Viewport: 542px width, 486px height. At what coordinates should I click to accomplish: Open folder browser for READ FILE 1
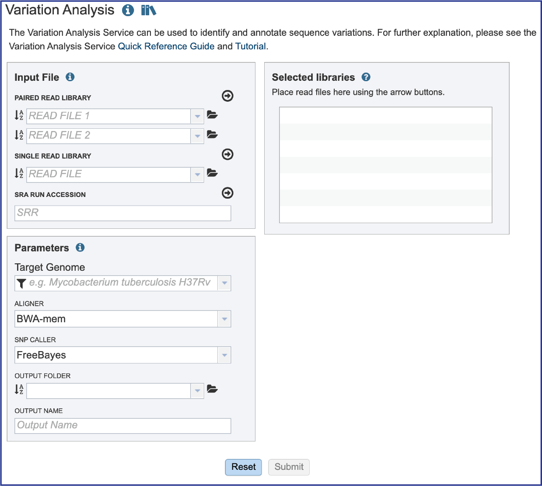(212, 115)
